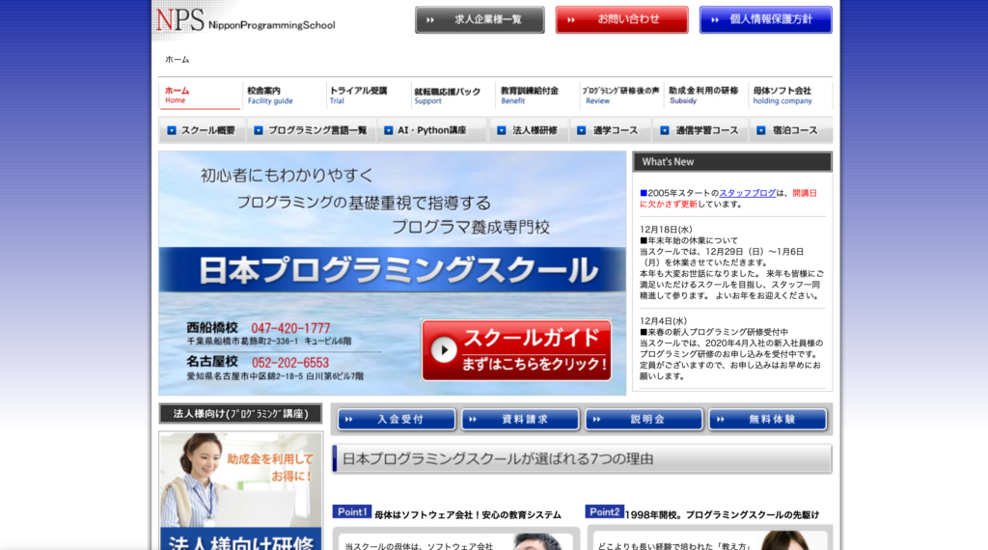Image resolution: width=988 pixels, height=550 pixels.
Task: Open the 就転職応援パック Support tab
Action: pos(452,96)
